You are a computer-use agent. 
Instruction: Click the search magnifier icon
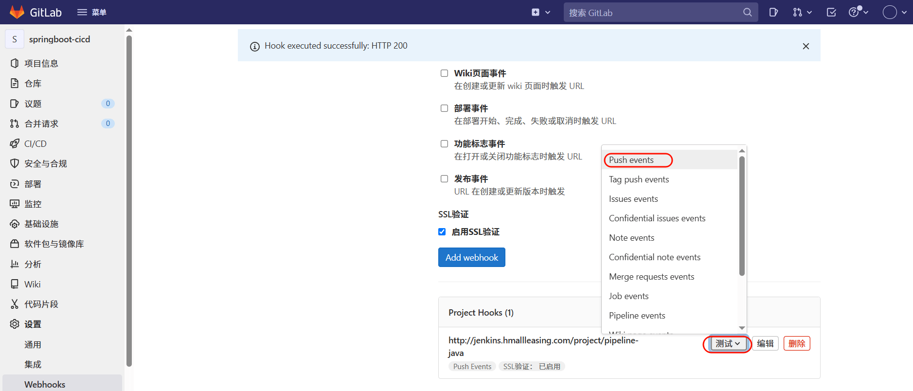(x=747, y=12)
